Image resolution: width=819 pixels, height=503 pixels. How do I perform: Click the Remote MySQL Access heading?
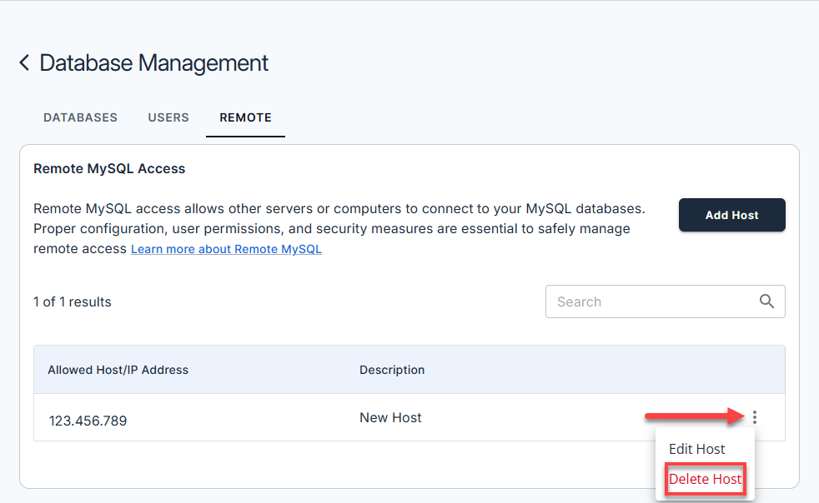tap(109, 168)
